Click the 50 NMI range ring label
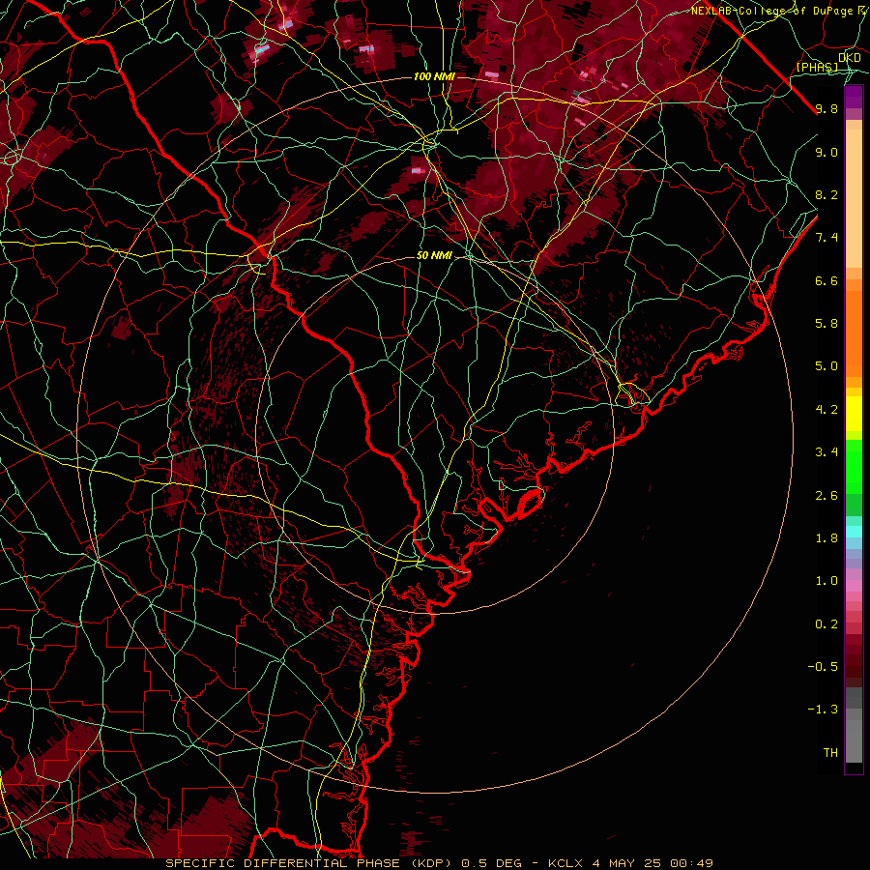Image resolution: width=870 pixels, height=870 pixels. click(x=434, y=256)
